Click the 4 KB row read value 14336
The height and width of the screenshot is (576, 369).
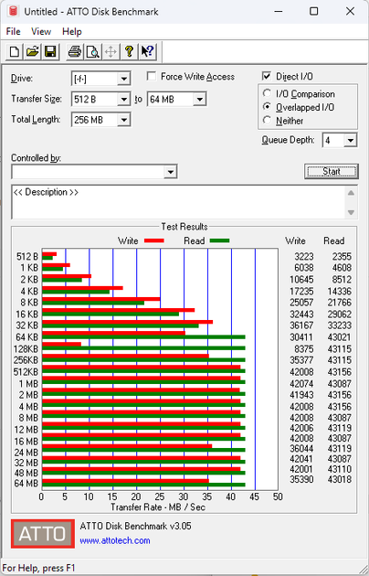[340, 292]
